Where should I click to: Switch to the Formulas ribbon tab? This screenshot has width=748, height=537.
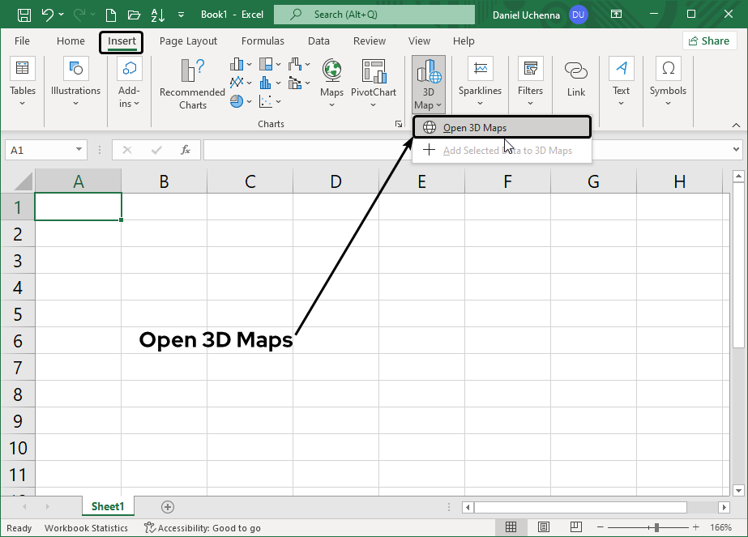(x=263, y=40)
